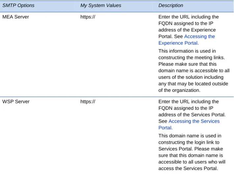Click the WSP Server row label
This screenshot has width=234, height=174.
click(16, 101)
